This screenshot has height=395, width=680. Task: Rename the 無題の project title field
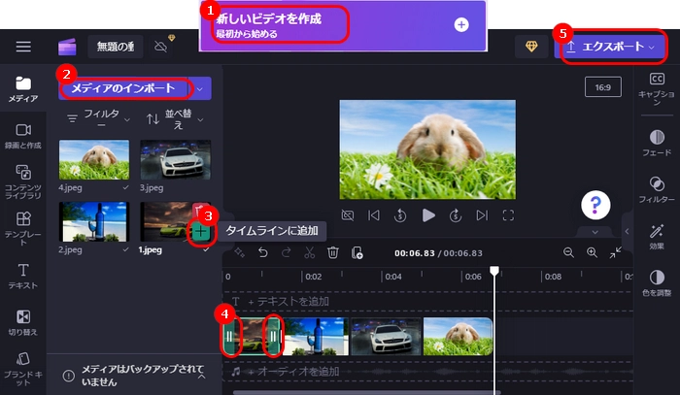116,47
